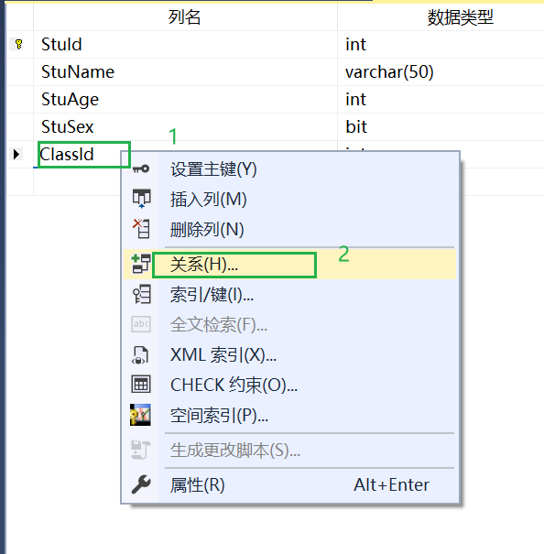Click the bit data type cell
Viewport: 544px width, 554px height.
(441, 127)
